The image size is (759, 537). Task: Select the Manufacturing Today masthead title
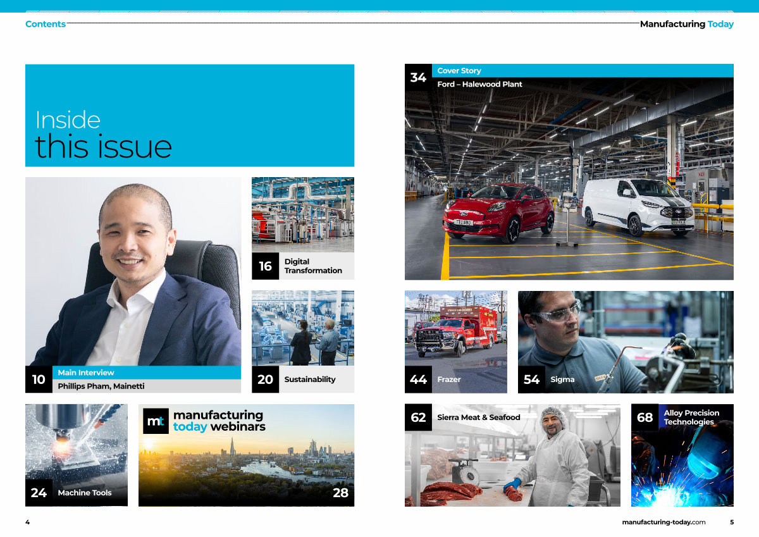coord(687,24)
